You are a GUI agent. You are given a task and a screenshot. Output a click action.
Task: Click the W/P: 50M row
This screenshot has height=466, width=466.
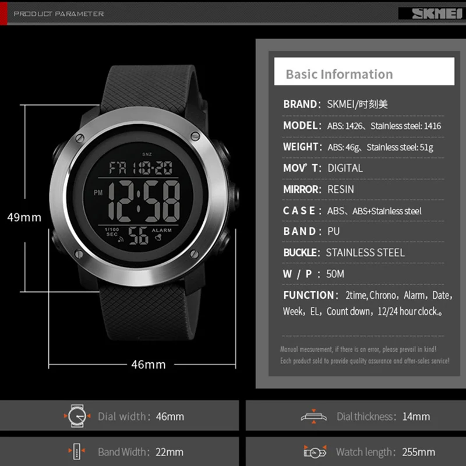click(313, 274)
